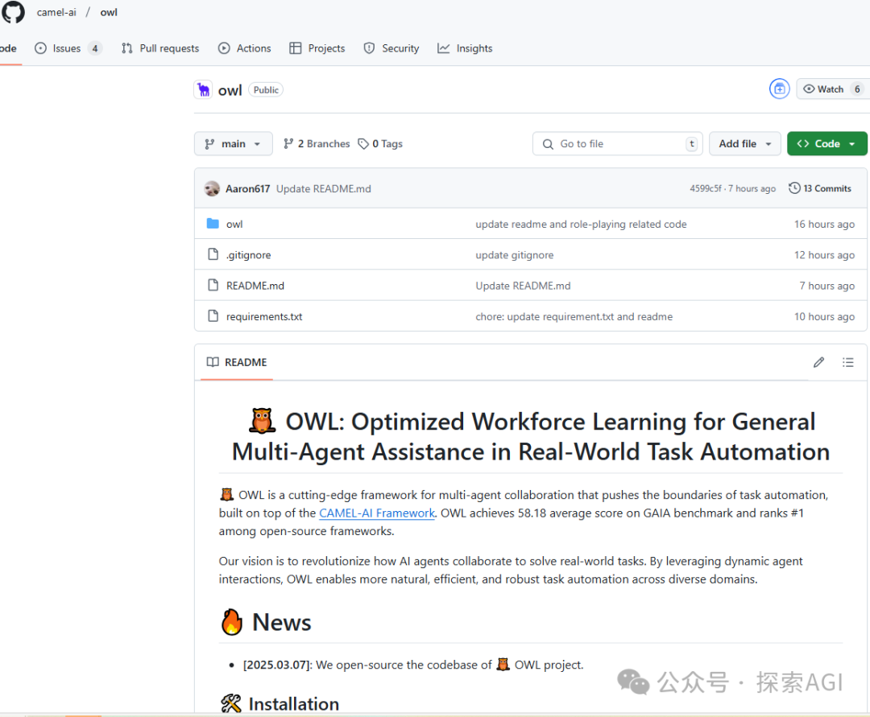Edit README with the pencil icon
870x717 pixels.
pyautogui.click(x=818, y=362)
